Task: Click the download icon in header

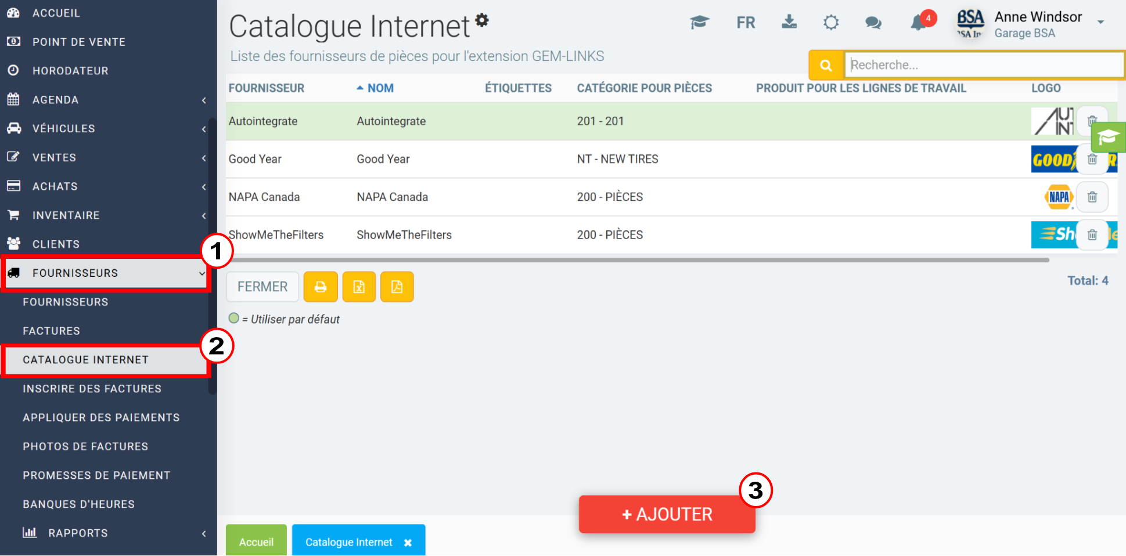Action: [x=789, y=22]
